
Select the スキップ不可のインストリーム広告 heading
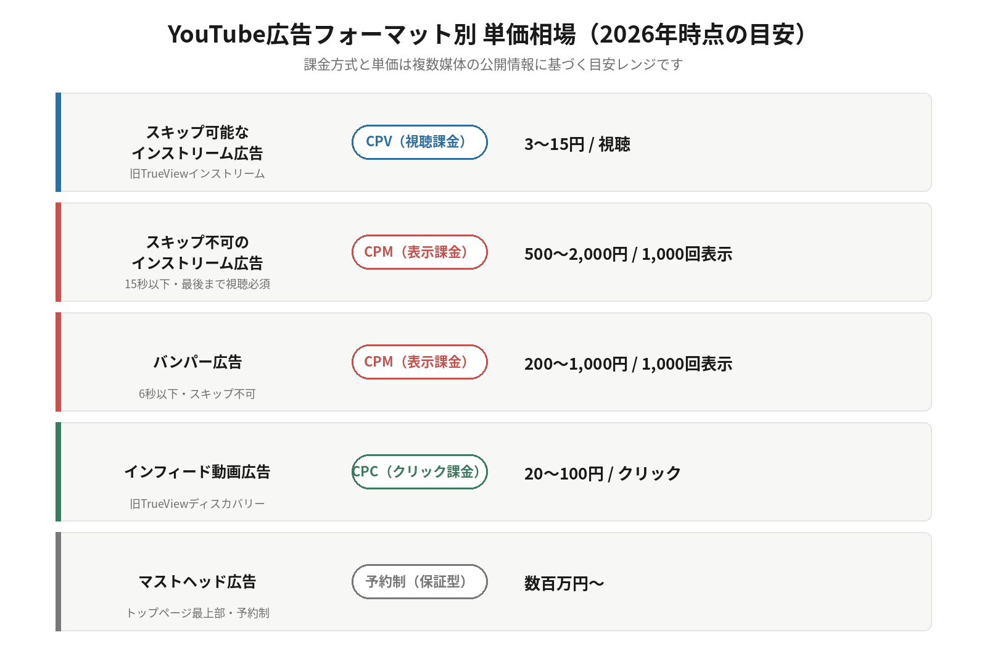point(197,252)
